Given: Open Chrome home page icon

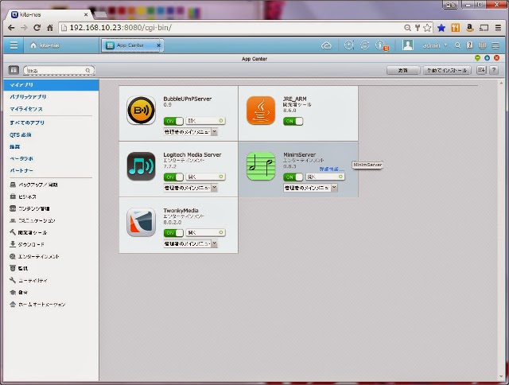Looking at the screenshot, I should (x=49, y=28).
